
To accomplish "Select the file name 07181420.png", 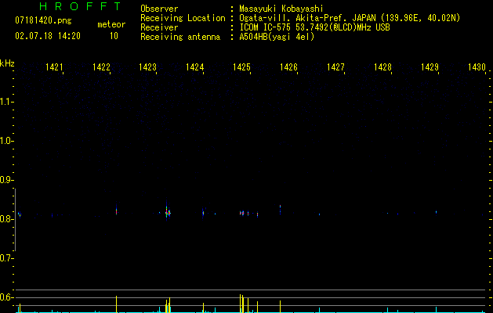I will [43, 20].
